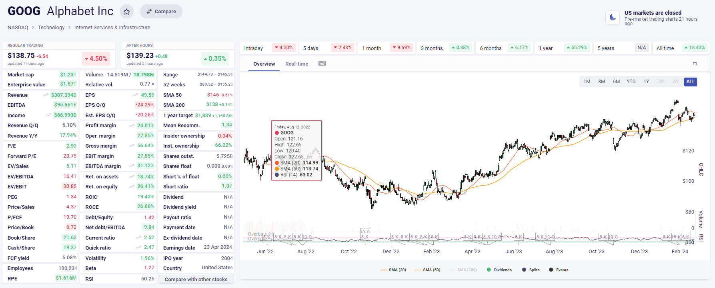
Task: Click Compare with other stocks button
Action: (x=196, y=279)
